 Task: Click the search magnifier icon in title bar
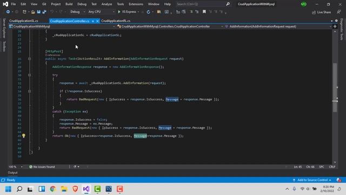point(228,4)
